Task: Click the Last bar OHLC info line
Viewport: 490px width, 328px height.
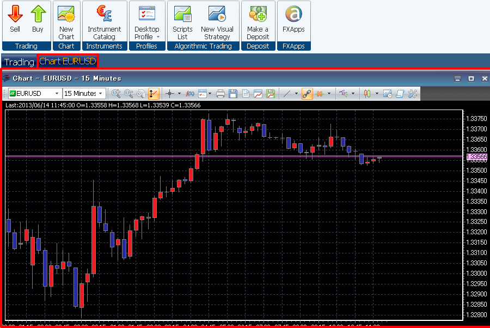Action: [103, 105]
